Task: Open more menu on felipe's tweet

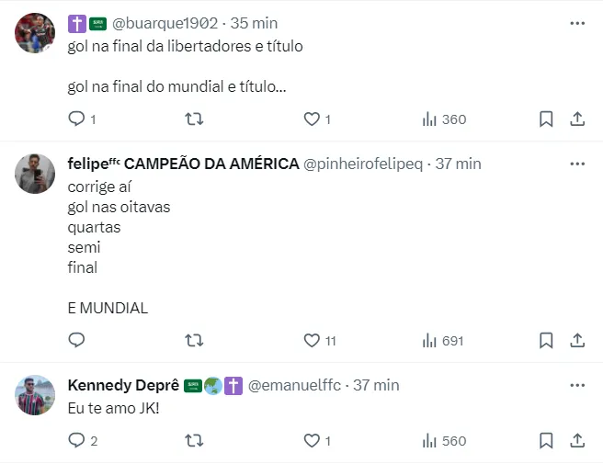Action: tap(577, 164)
